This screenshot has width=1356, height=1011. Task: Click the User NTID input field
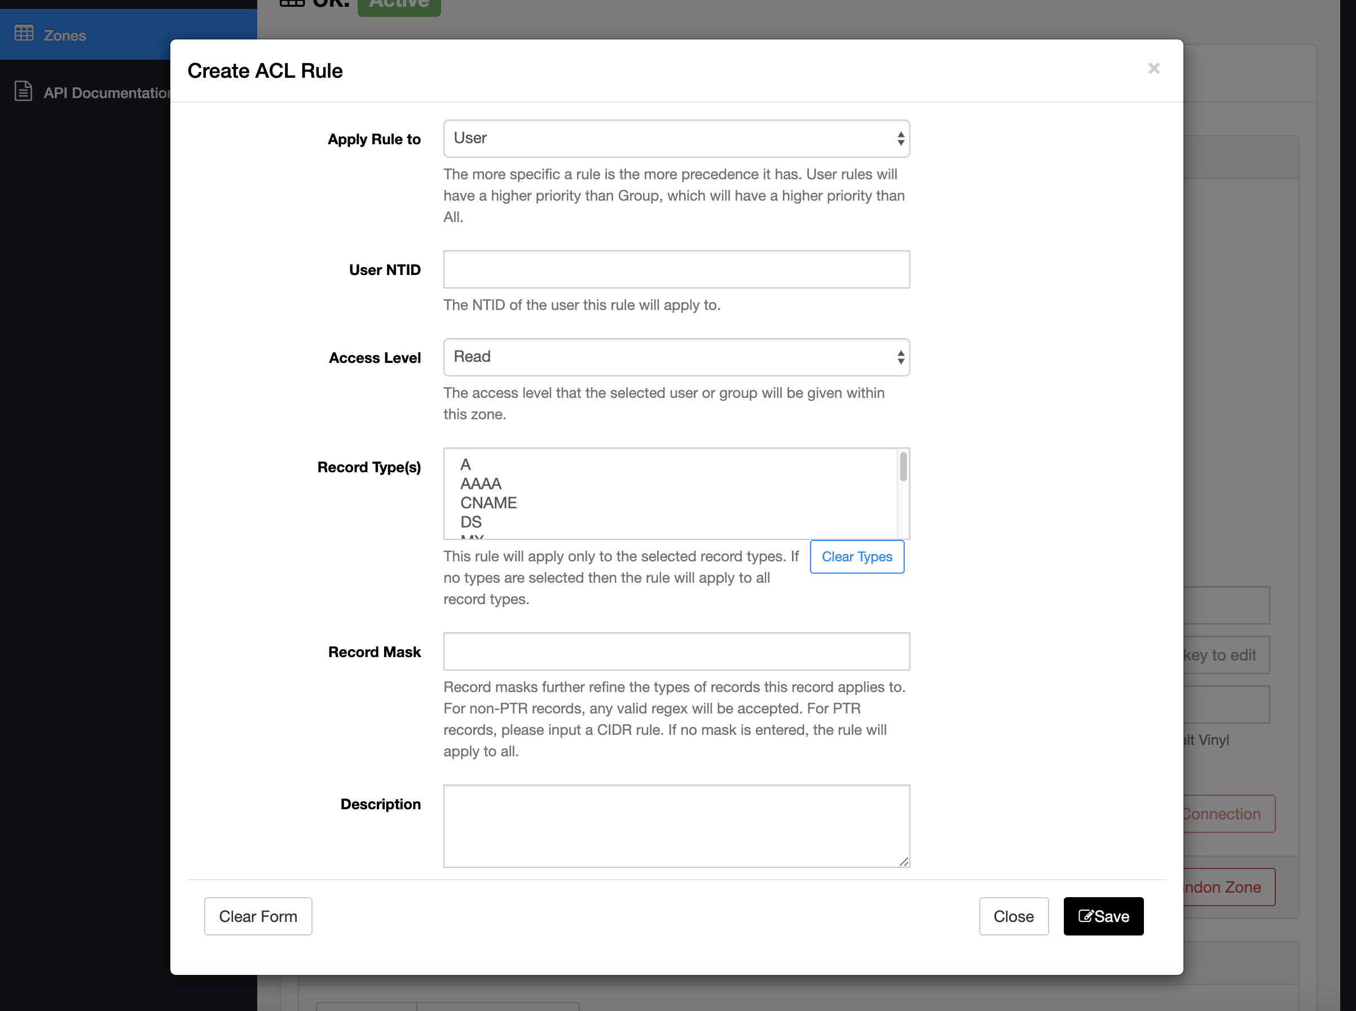[676, 269]
